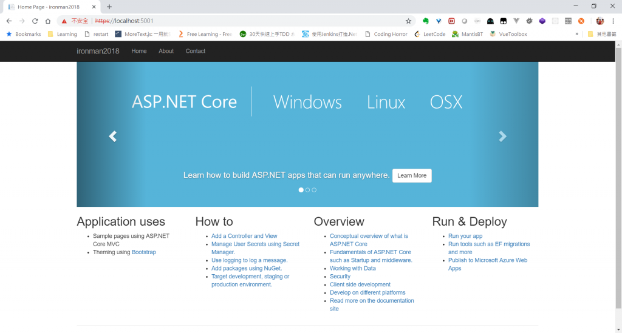Click the purple hexagon extension icon

click(542, 21)
